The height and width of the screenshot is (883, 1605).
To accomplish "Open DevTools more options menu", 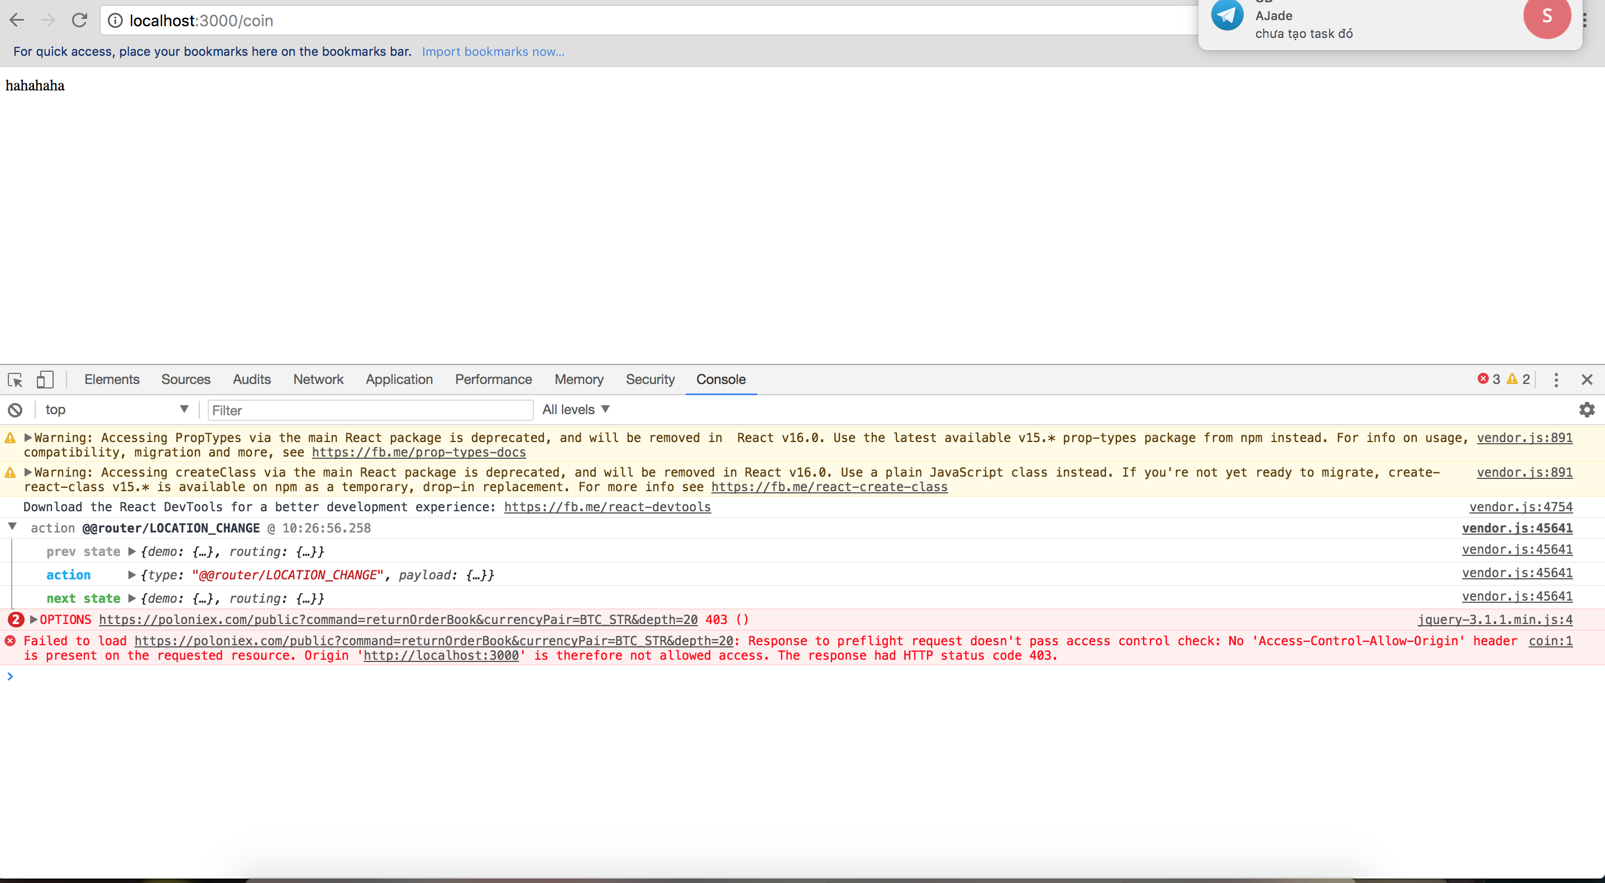I will [1556, 380].
